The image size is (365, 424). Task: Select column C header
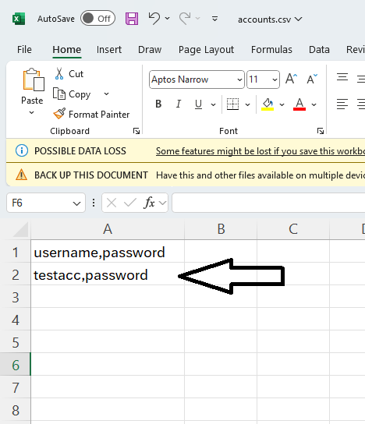(293, 229)
